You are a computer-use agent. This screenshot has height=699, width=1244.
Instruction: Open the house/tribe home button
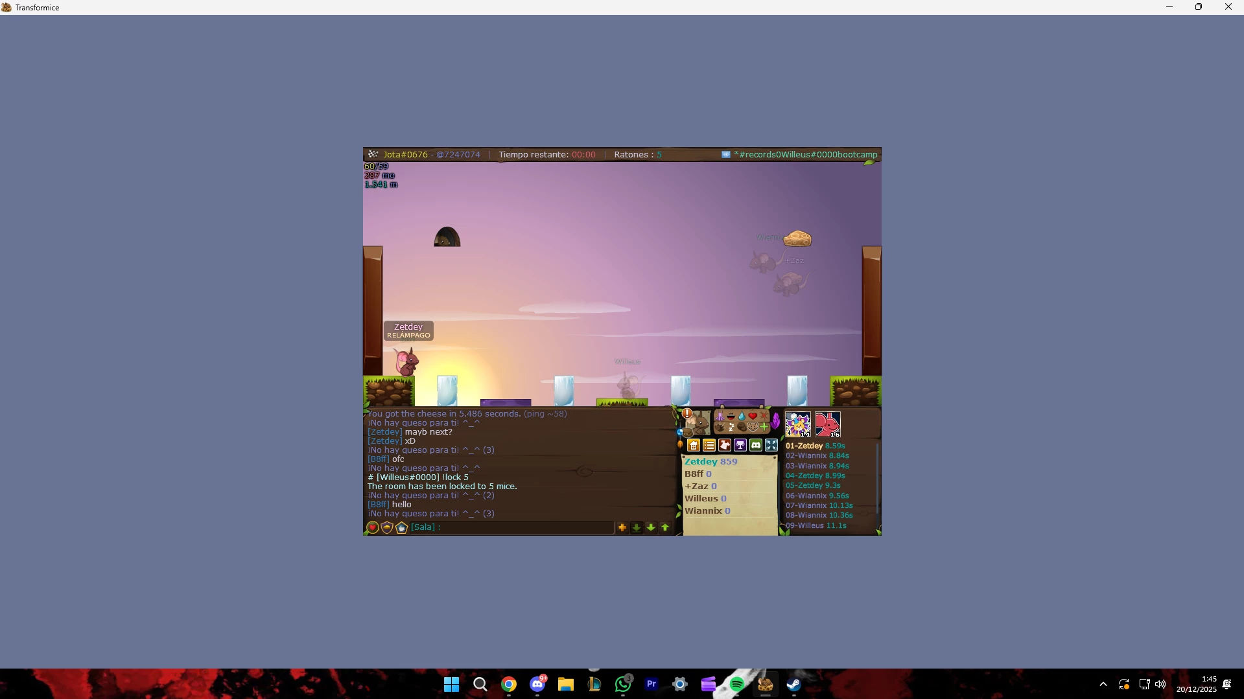click(x=694, y=445)
